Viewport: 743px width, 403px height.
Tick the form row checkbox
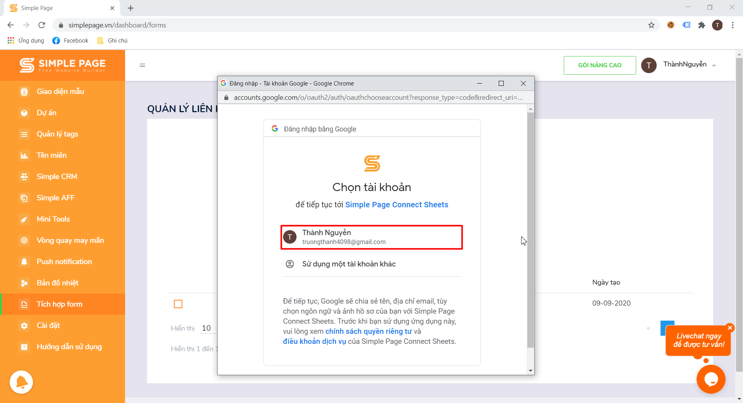[x=178, y=304]
